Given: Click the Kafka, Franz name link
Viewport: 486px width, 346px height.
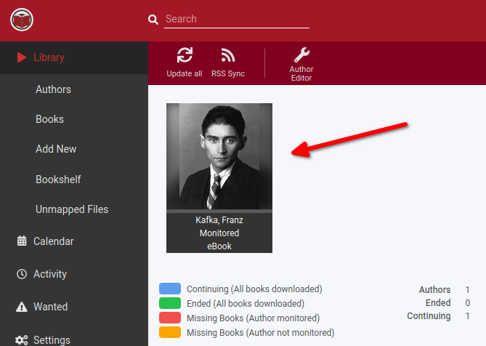Looking at the screenshot, I should coord(219,220).
